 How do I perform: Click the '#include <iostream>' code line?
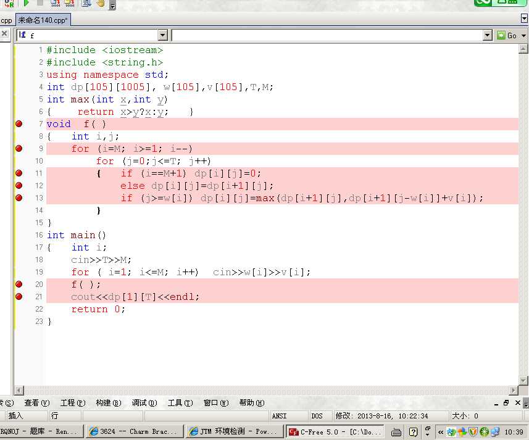[104, 50]
